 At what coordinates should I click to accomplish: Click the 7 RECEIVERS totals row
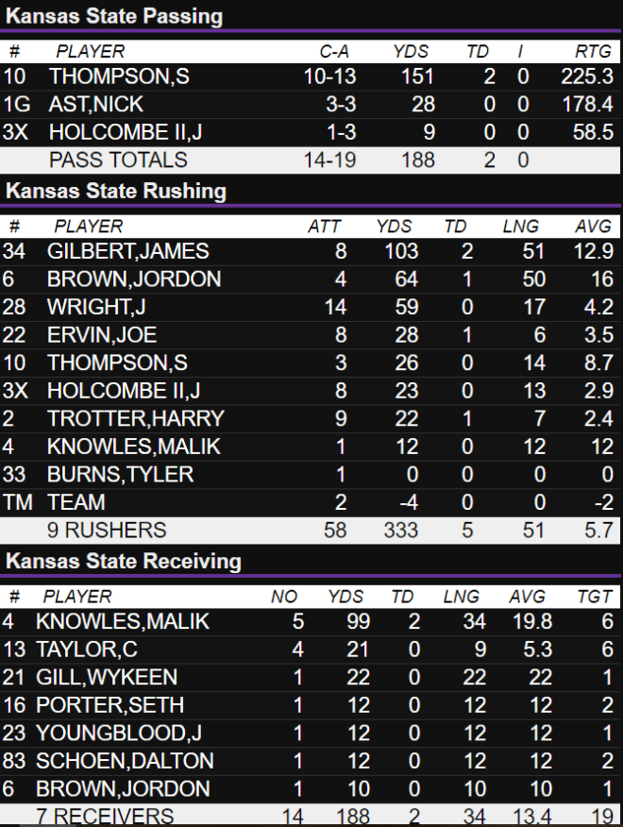point(311,816)
